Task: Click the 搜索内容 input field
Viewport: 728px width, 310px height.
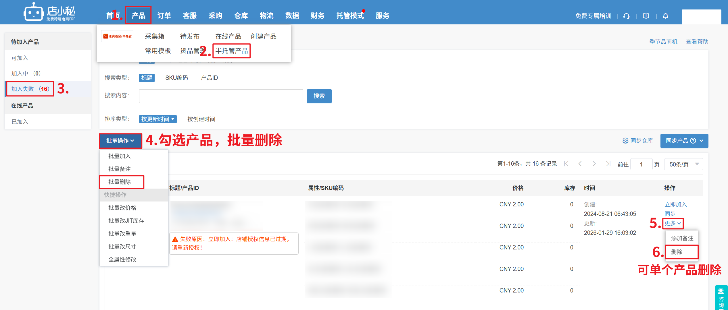Action: coord(221,96)
